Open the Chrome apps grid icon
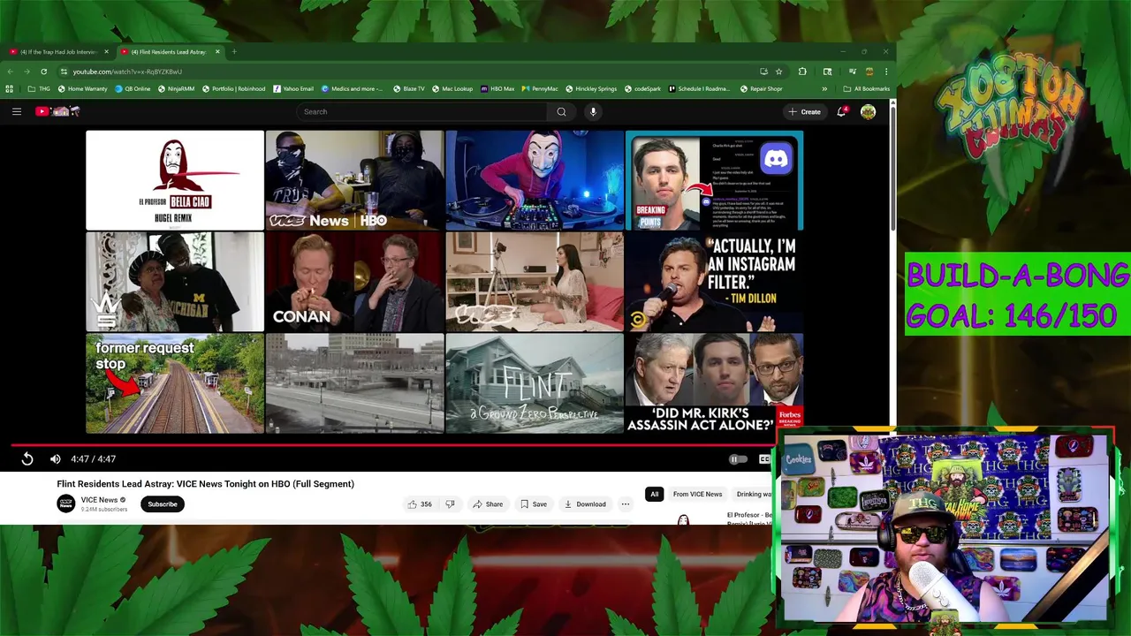 (x=10, y=88)
